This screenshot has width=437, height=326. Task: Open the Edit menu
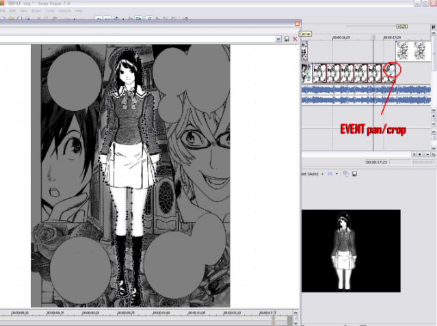[x=12, y=10]
